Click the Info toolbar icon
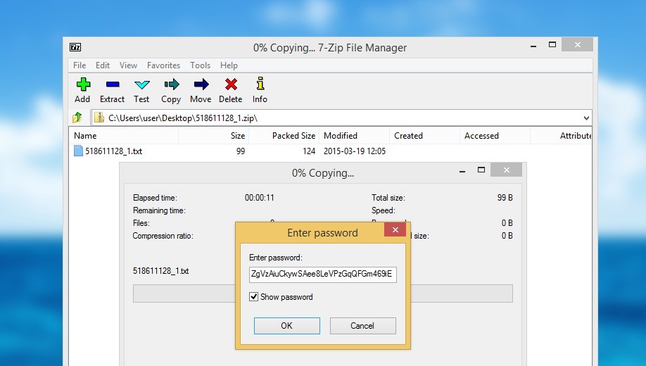The image size is (646, 366). click(260, 84)
